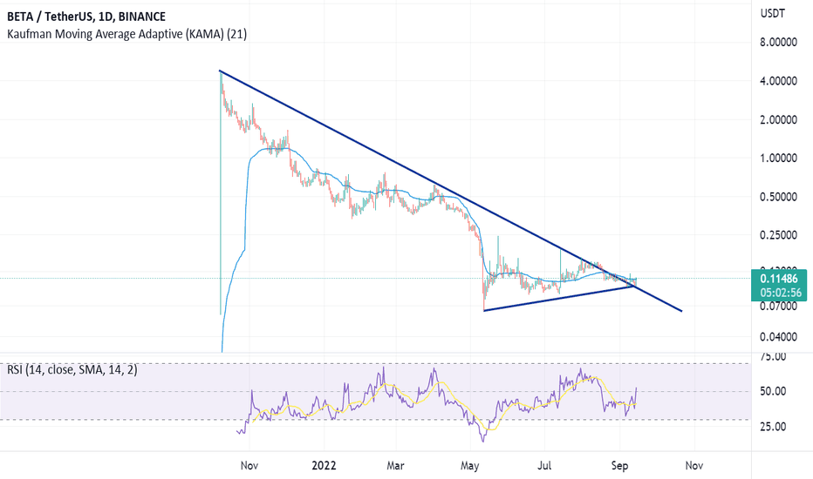The width and height of the screenshot is (813, 479).
Task: Select the Kaufman Moving Average Adaptive (KAMA) label
Action: (127, 34)
